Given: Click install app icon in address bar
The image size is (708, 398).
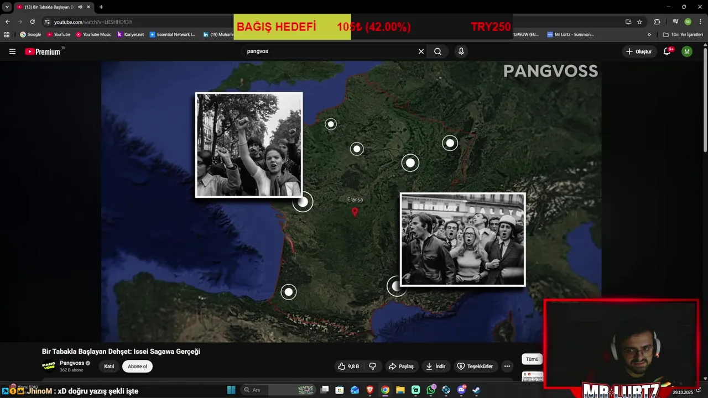Looking at the screenshot, I should (x=628, y=22).
